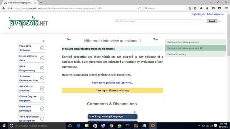Click the Cortana Ask me anything box
The image size is (230, 129).
[37, 126]
